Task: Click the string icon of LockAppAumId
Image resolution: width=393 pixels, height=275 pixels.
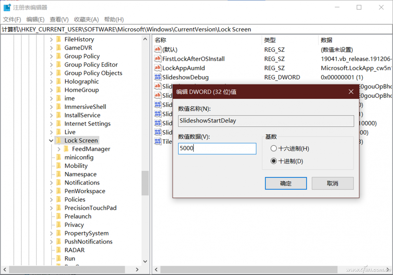Action: point(158,68)
